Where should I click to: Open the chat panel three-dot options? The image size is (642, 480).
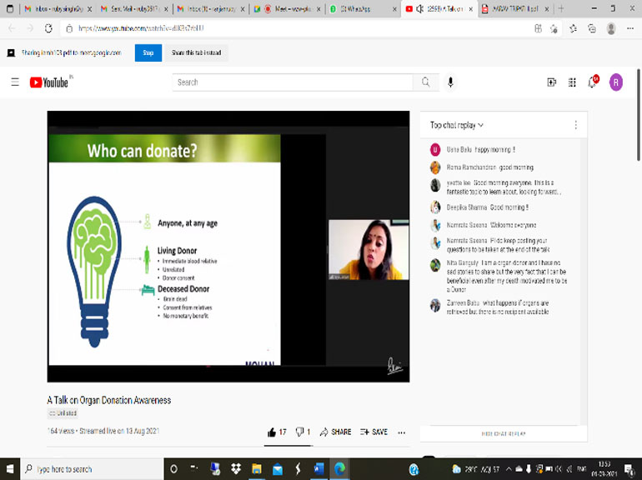pos(575,125)
